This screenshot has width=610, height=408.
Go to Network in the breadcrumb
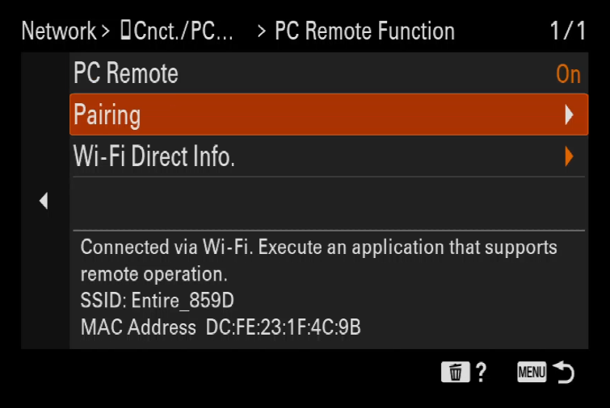[x=59, y=31]
